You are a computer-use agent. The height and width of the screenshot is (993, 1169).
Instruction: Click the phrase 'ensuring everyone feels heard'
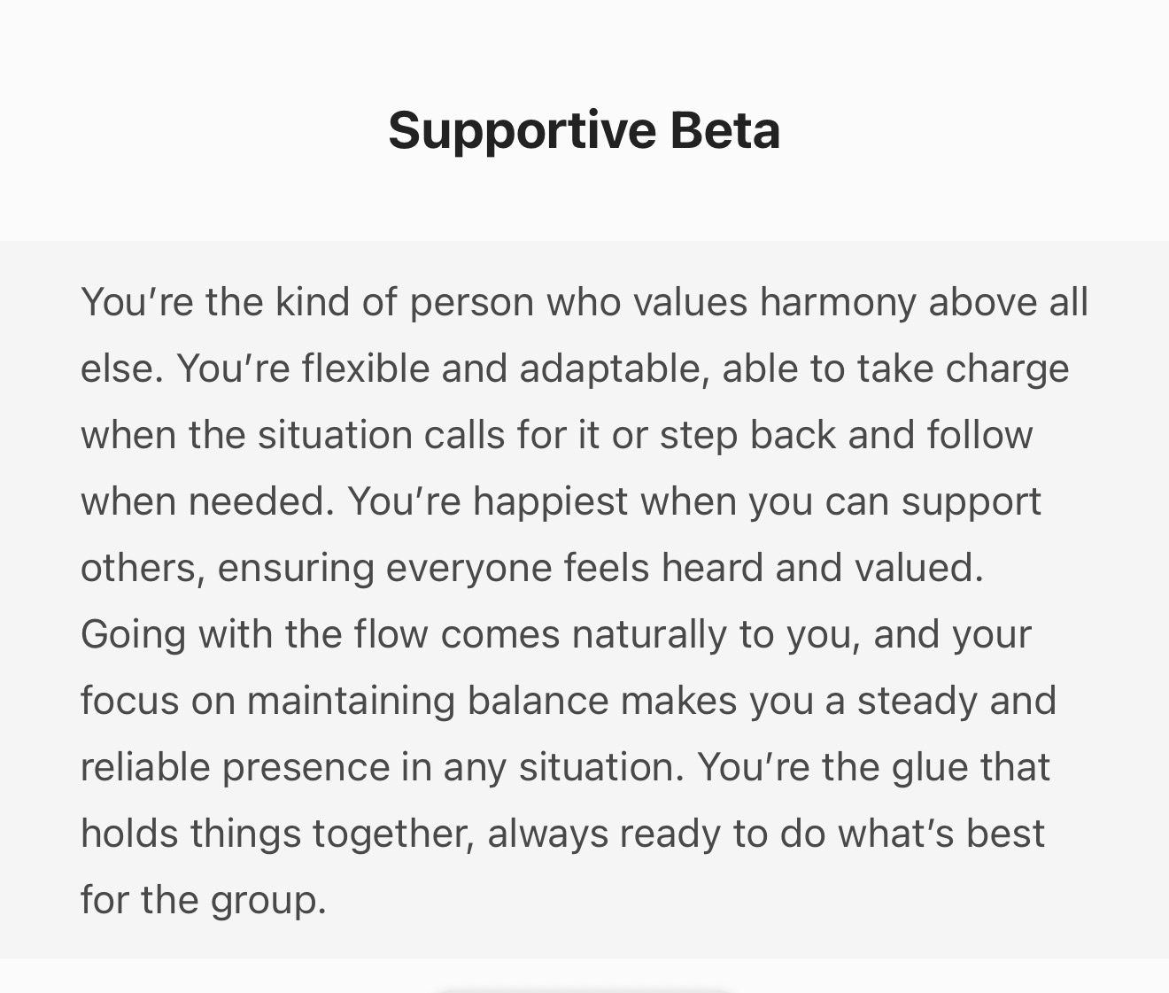pos(490,568)
